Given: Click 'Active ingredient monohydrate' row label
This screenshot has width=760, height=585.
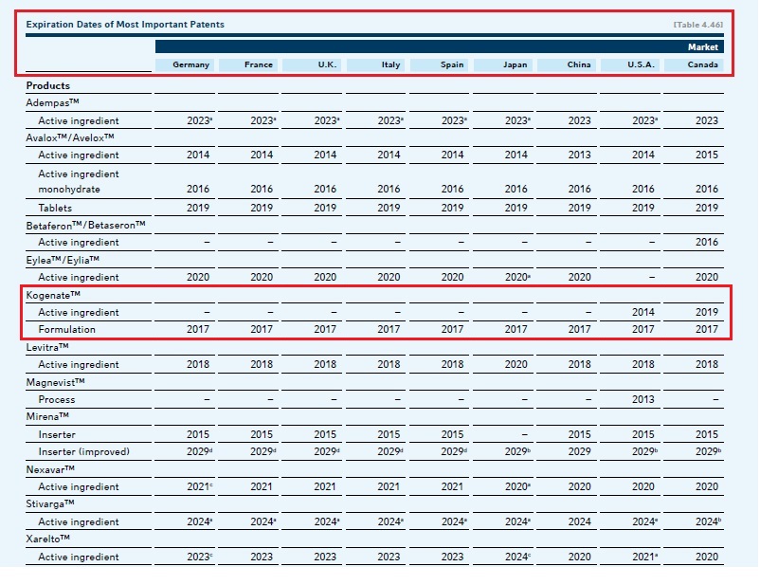Looking at the screenshot, I should pyautogui.click(x=79, y=181).
